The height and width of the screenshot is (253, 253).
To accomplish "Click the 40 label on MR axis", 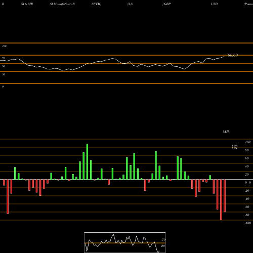I will [x=247, y=166].
